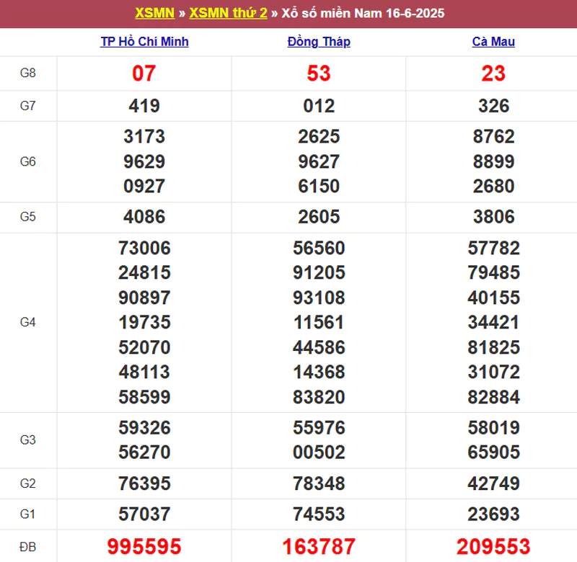
Task: Click the G5 number 3806
Action: (x=493, y=216)
